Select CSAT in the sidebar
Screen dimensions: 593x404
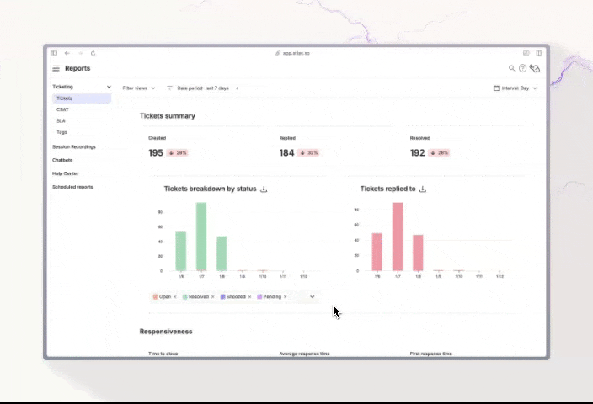click(63, 109)
